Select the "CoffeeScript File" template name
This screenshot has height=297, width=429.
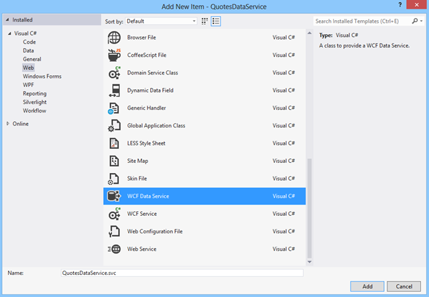pyautogui.click(x=147, y=55)
